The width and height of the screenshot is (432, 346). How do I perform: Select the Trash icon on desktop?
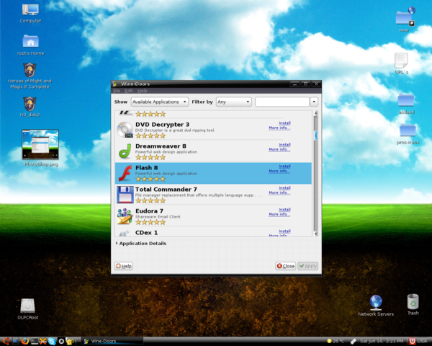413,301
